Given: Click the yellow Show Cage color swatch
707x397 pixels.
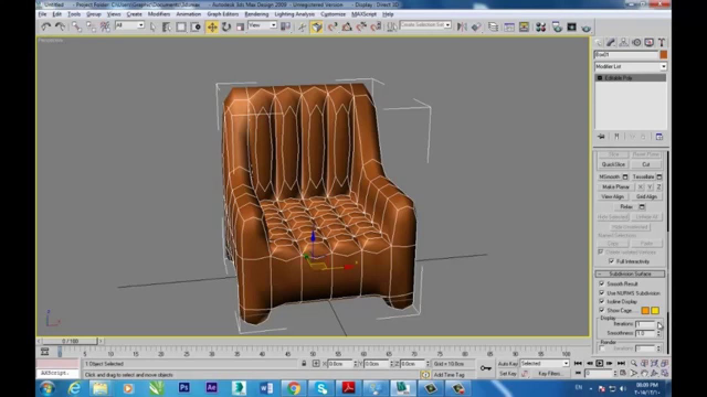Looking at the screenshot, I should (655, 310).
